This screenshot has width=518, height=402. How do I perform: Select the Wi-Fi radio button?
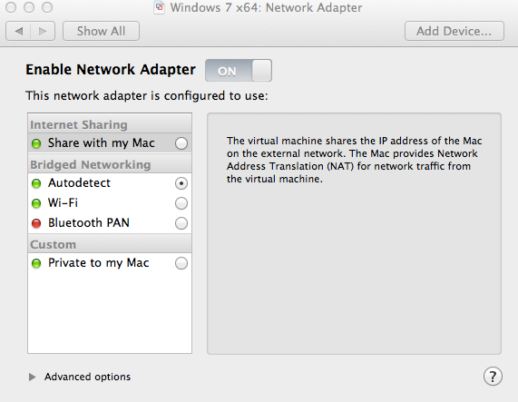coord(181,203)
